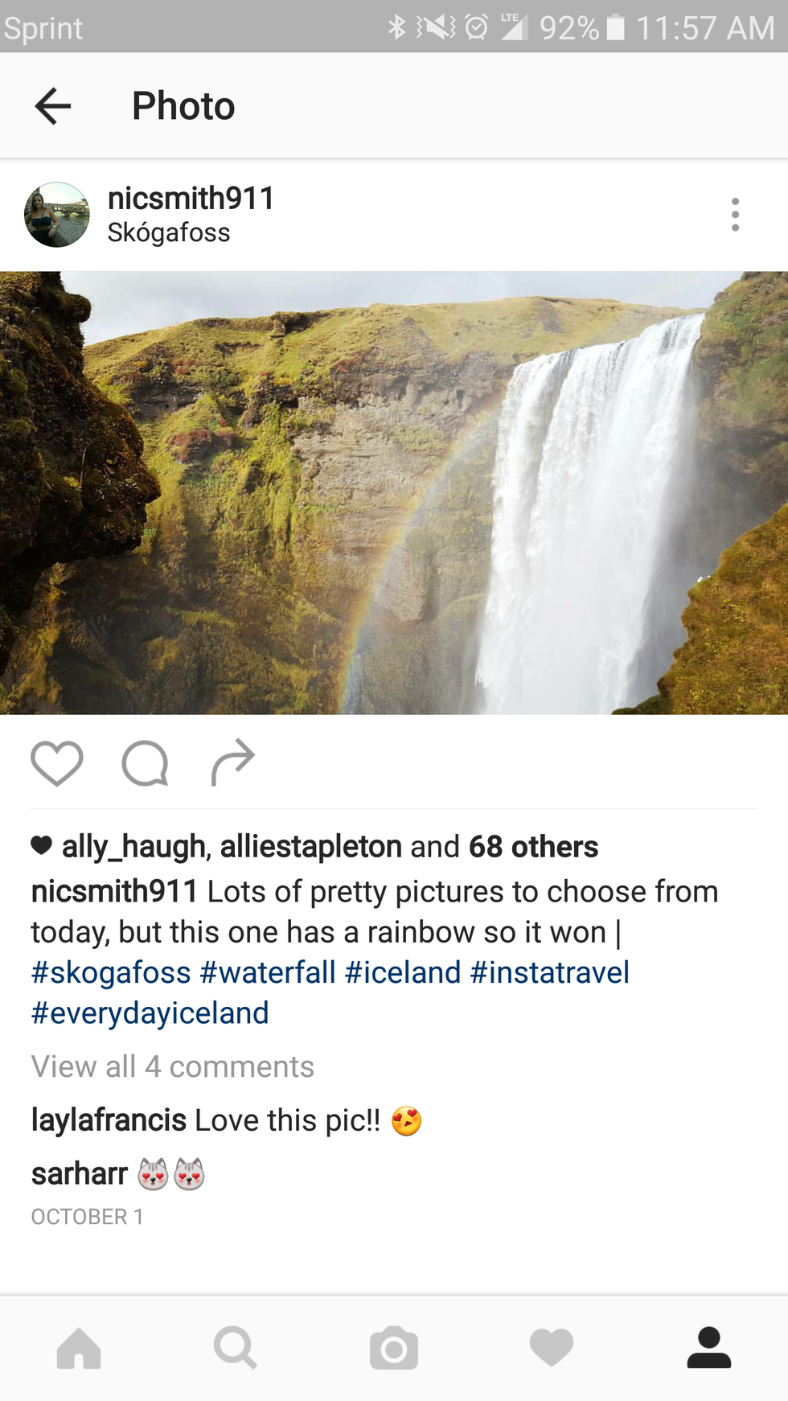Open Search tab magnifier icon
Screen dimensions: 788x1401
pos(236,1348)
